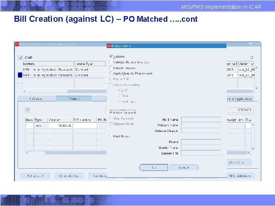Toggle the Initiate Approval checkbox
This screenshot has width=275, height=206.
(x=111, y=112)
